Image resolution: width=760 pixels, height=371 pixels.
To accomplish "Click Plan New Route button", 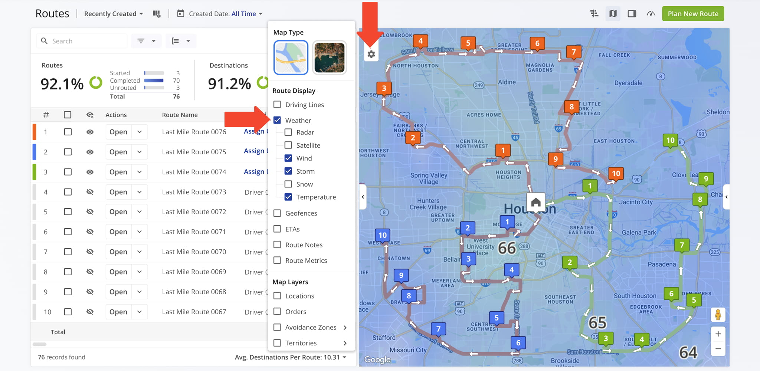I will 693,14.
